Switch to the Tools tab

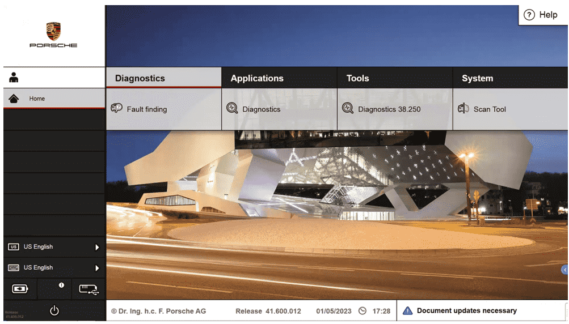(395, 78)
